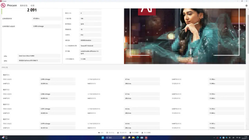Screen dimensions: 249x140
Task: Click batch 4 text encoder time 4.4 ms
Action: 142,123
